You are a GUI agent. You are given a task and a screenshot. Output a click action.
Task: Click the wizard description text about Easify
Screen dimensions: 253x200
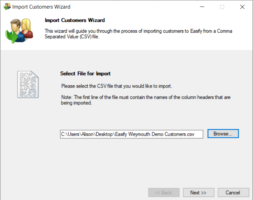point(138,34)
